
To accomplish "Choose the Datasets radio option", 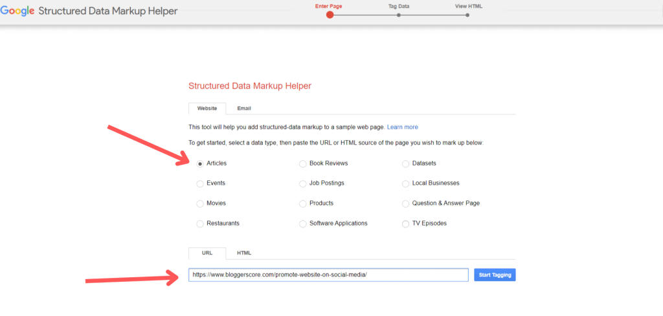I will point(405,163).
